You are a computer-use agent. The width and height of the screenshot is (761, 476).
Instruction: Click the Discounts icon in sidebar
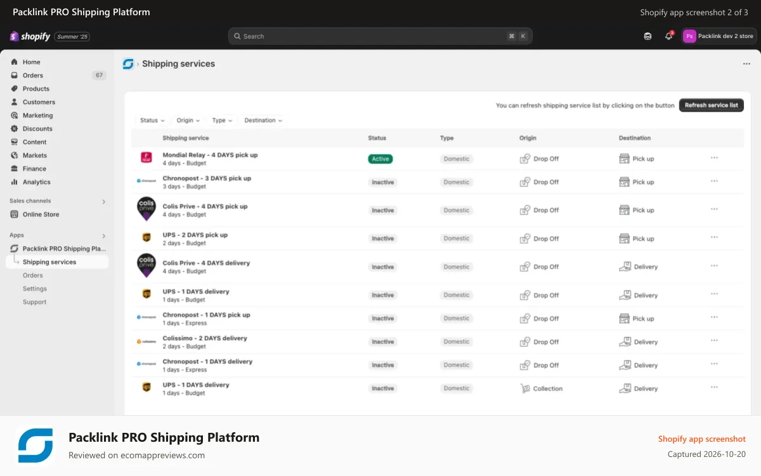click(15, 129)
